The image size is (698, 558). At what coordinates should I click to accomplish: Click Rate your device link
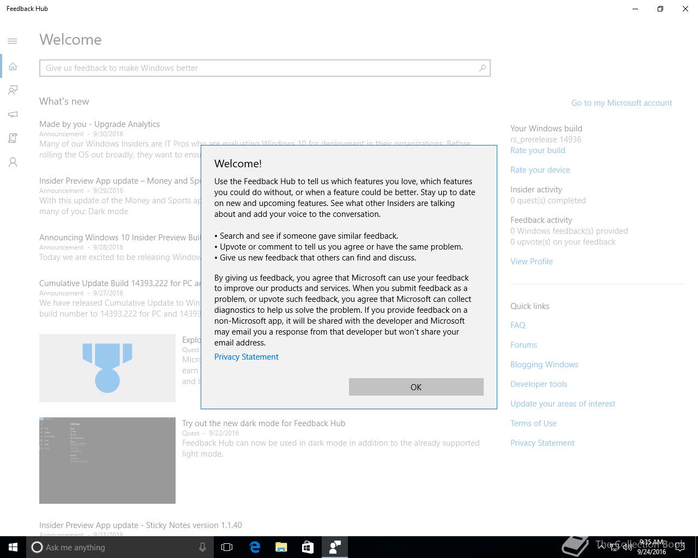540,170
